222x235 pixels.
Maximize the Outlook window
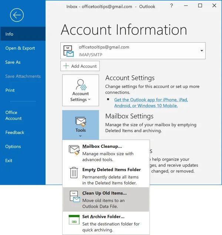pos(200,6)
